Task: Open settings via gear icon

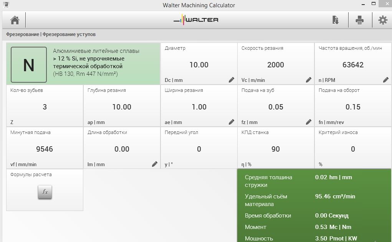Action: (383, 20)
